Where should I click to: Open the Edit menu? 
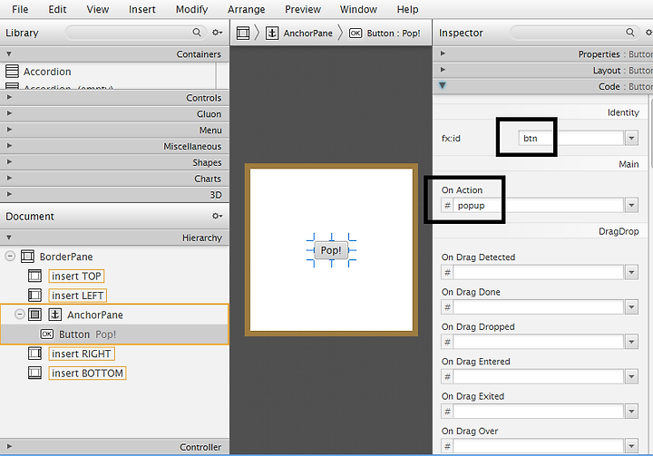point(57,9)
